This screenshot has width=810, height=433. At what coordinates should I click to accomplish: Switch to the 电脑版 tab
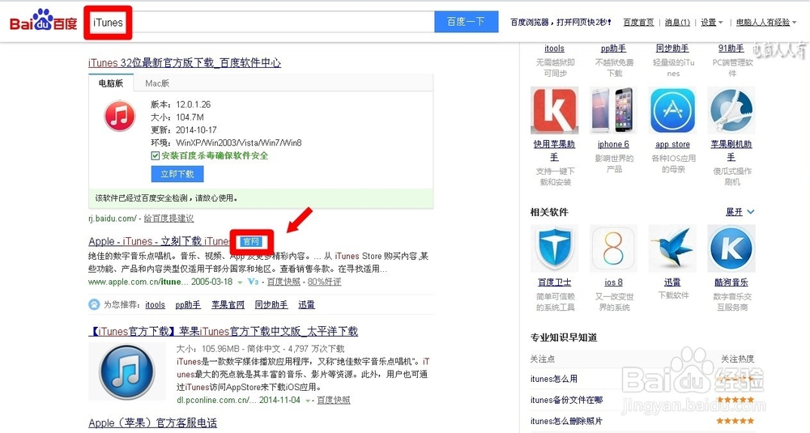[111, 83]
